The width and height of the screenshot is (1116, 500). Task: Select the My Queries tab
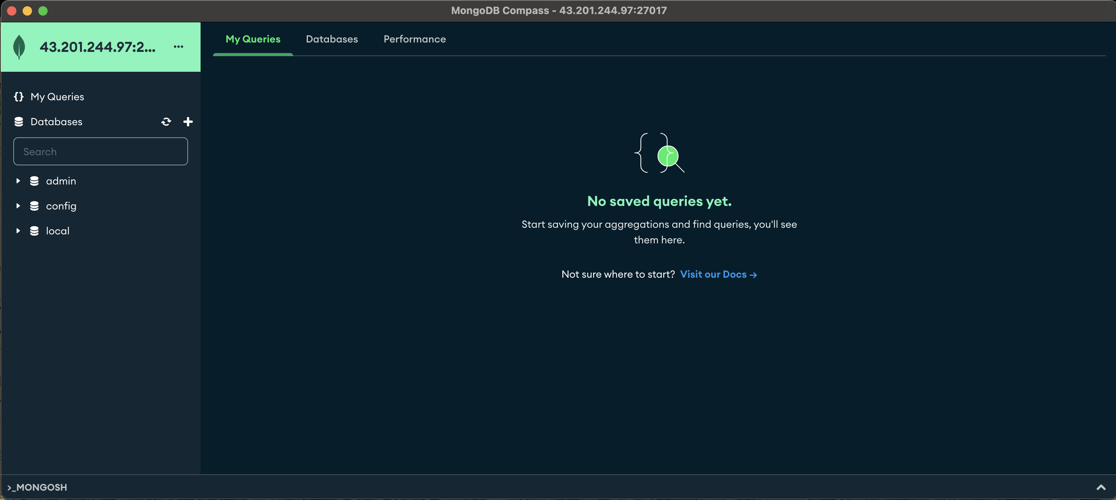click(x=253, y=39)
